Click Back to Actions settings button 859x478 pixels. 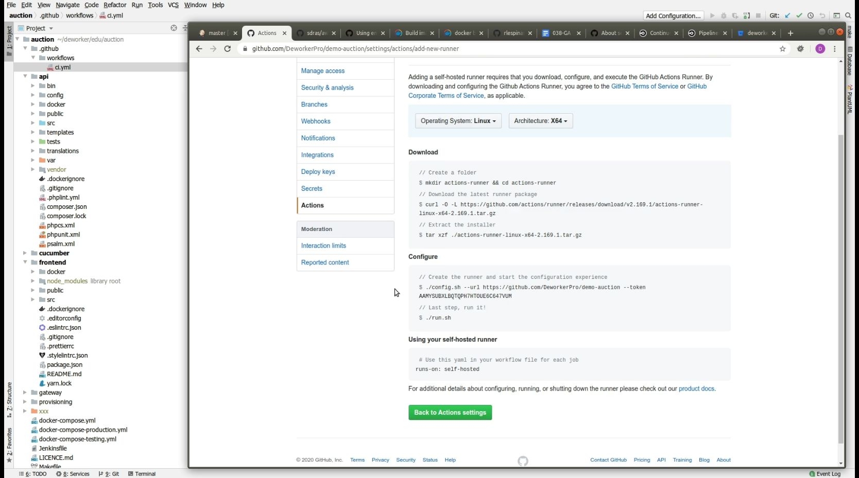450,413
